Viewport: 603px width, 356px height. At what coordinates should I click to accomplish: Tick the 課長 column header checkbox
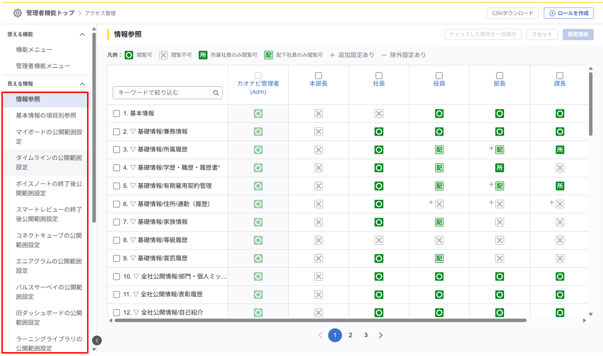pyautogui.click(x=560, y=76)
